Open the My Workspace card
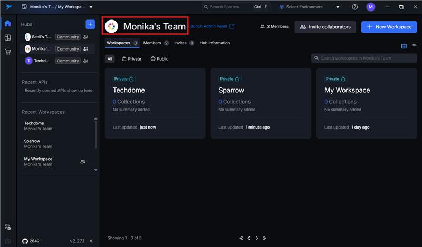The height and width of the screenshot is (247, 422). click(x=367, y=103)
